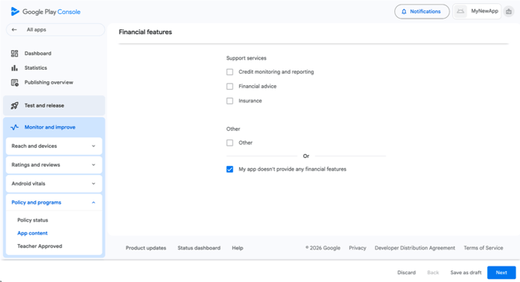Click the Support services label
Image resolution: width=520 pixels, height=282 pixels.
246,58
